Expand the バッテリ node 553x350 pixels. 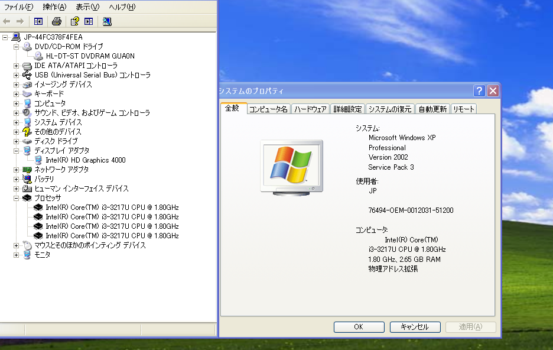point(16,179)
